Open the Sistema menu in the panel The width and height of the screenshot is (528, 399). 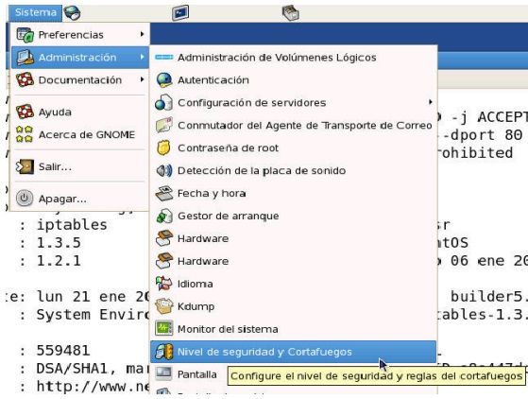point(35,12)
